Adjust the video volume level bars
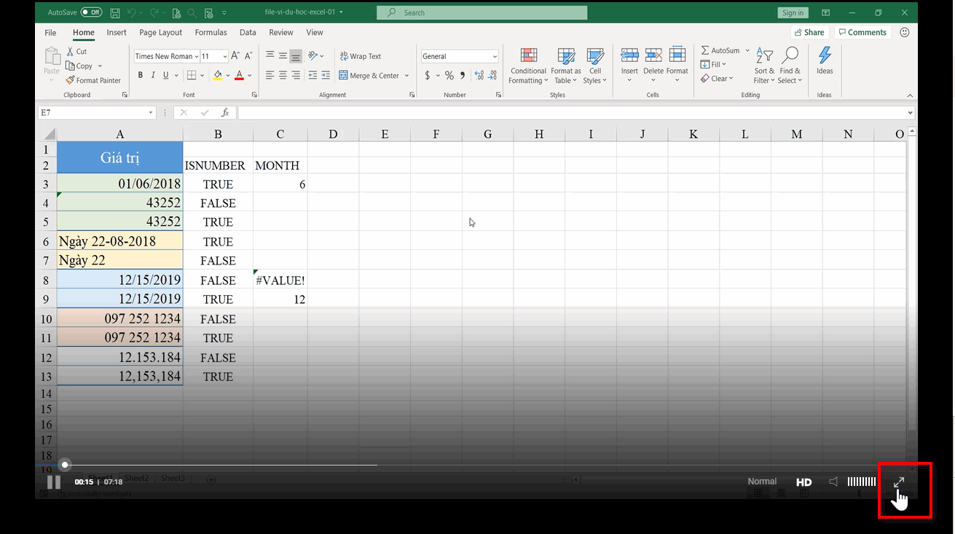This screenshot has width=955, height=534. [862, 482]
